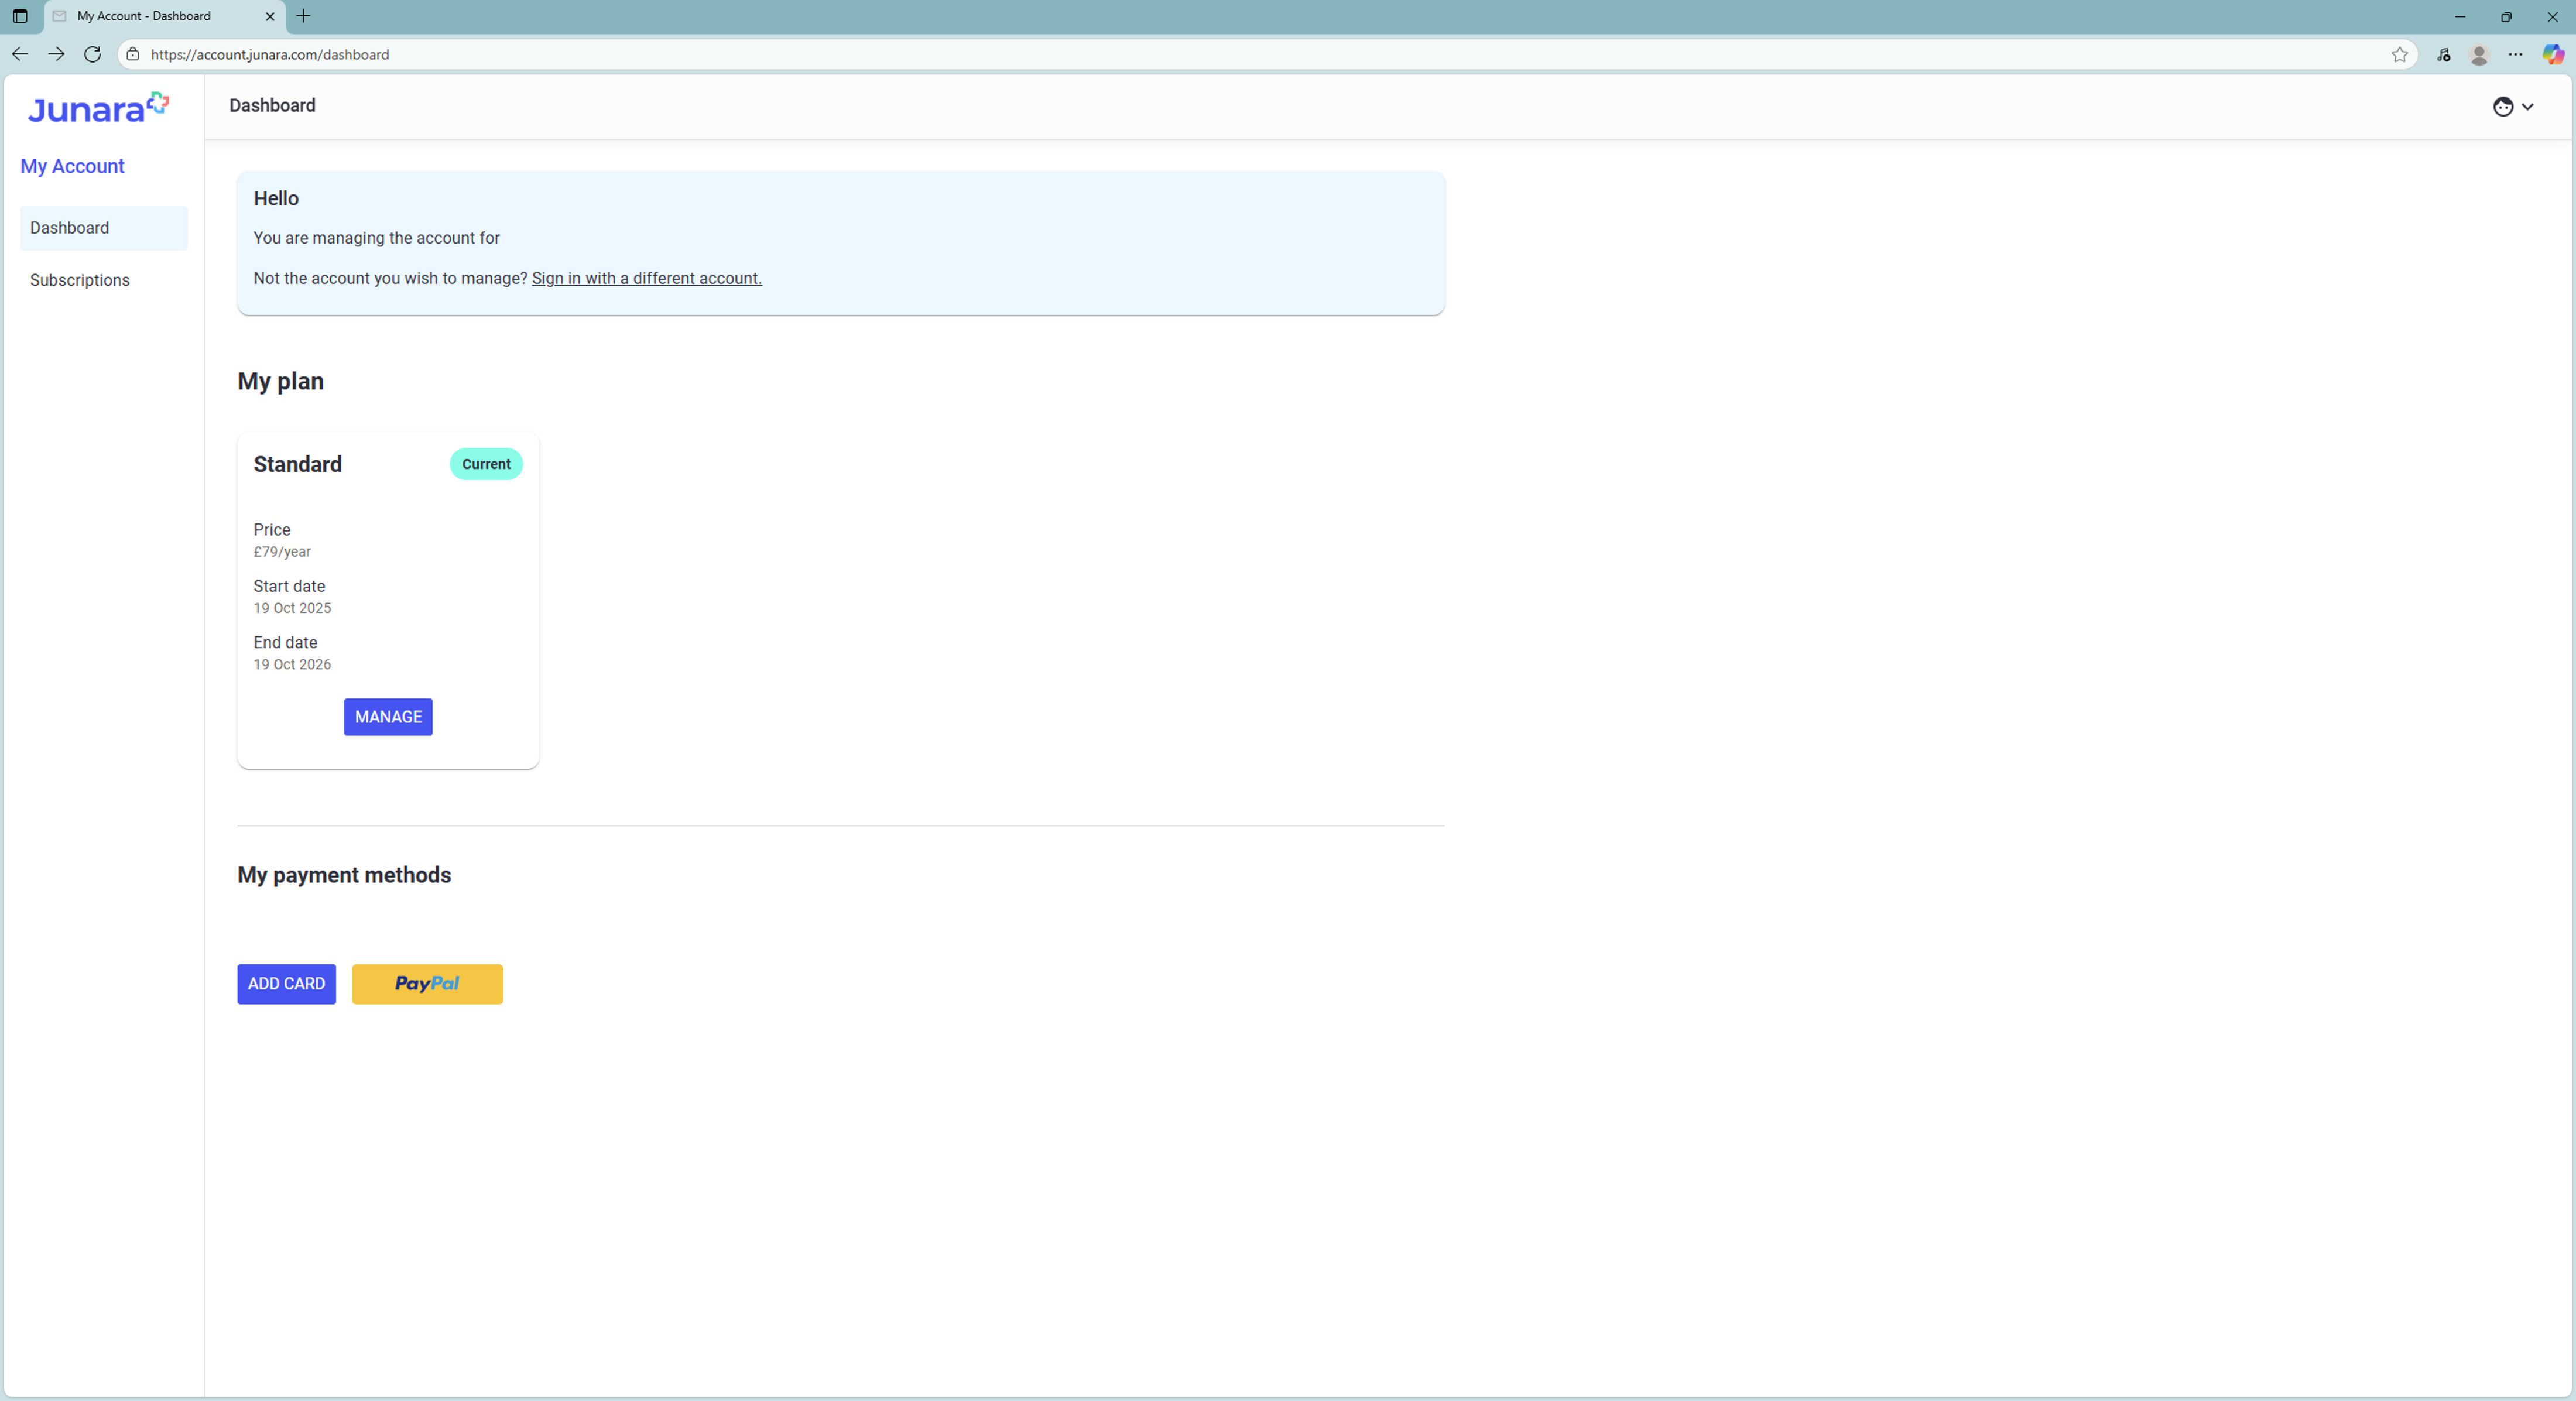The height and width of the screenshot is (1401, 2576).
Task: Open the user avatar account menu
Action: (2513, 107)
